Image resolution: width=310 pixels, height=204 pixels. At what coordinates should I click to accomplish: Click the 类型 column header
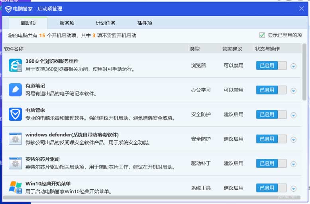click(x=195, y=49)
